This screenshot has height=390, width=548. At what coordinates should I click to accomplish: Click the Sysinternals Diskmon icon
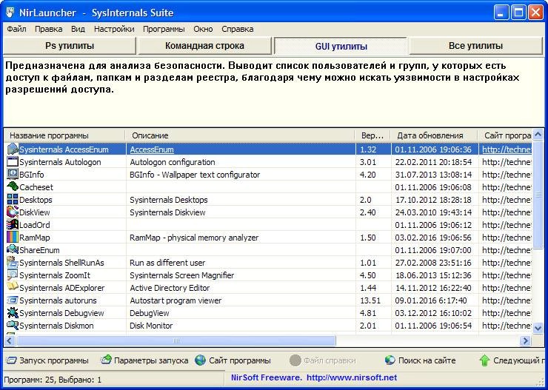coord(13,325)
